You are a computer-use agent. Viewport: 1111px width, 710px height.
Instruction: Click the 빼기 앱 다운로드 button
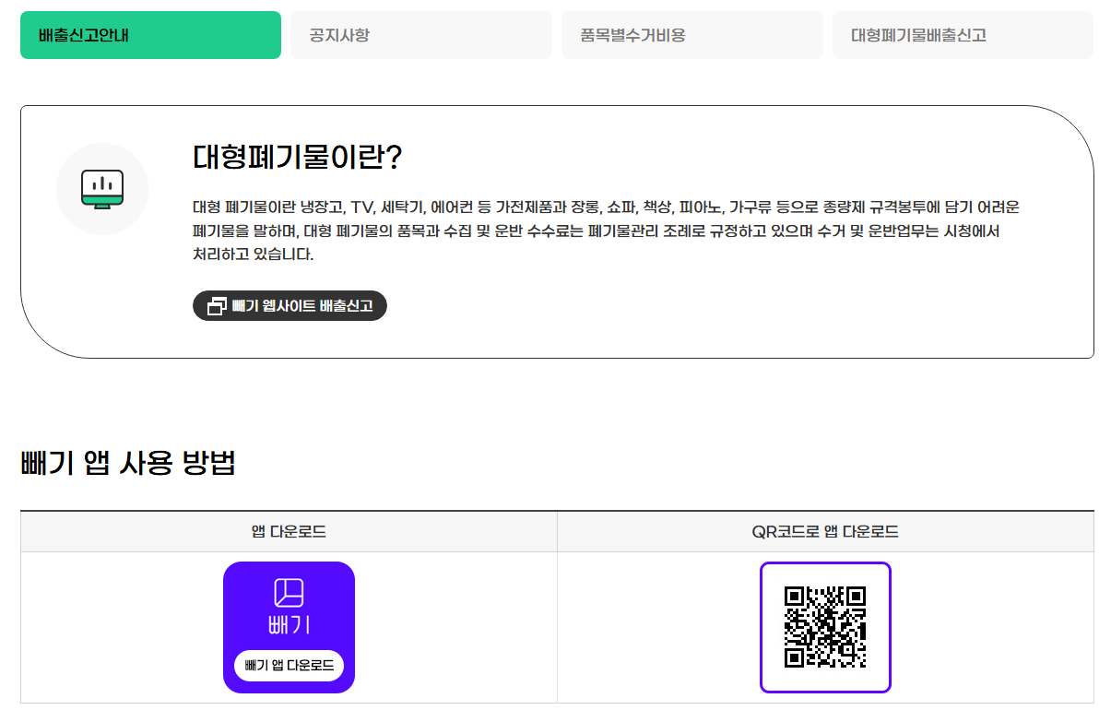click(x=289, y=665)
